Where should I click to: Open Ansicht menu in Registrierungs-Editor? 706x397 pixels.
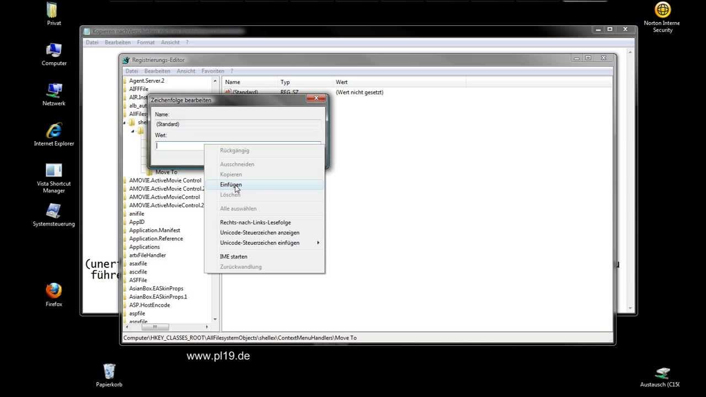coord(186,71)
